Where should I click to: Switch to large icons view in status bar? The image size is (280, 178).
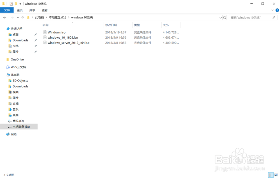(x=276, y=175)
